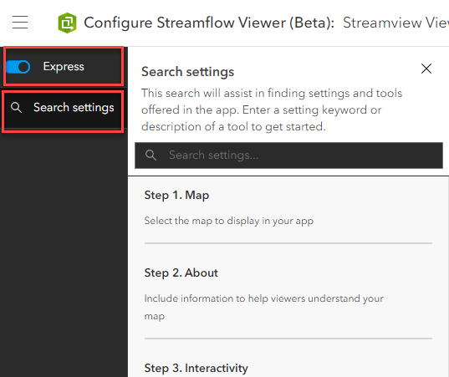Open the Step 3. Interactivity result
This screenshot has width=449, height=377.
pyautogui.click(x=196, y=368)
